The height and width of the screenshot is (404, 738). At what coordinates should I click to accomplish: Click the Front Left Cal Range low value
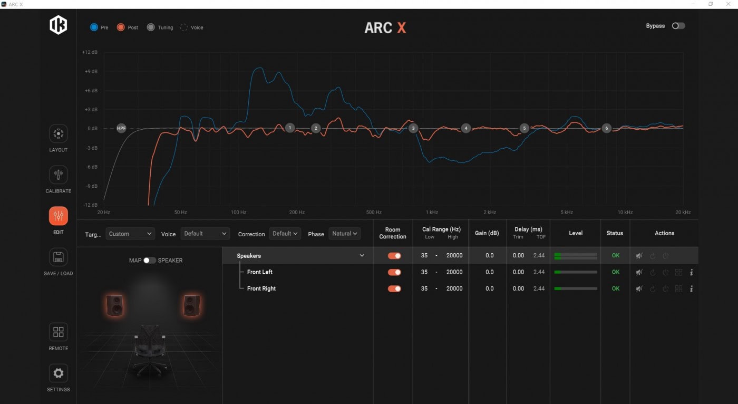(x=424, y=272)
